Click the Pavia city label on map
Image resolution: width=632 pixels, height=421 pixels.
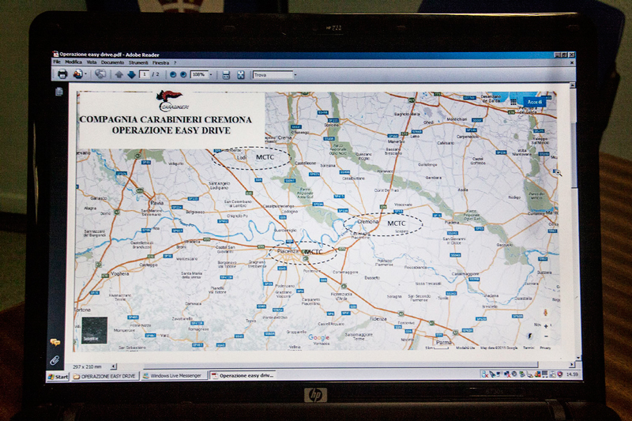tap(156, 203)
